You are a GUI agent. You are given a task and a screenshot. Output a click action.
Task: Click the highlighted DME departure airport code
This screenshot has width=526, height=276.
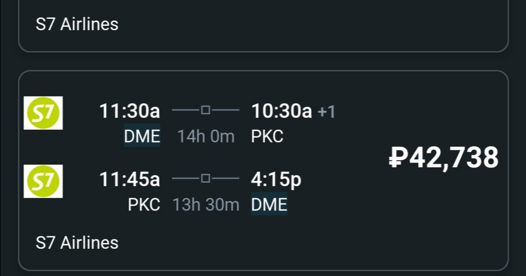[142, 137]
